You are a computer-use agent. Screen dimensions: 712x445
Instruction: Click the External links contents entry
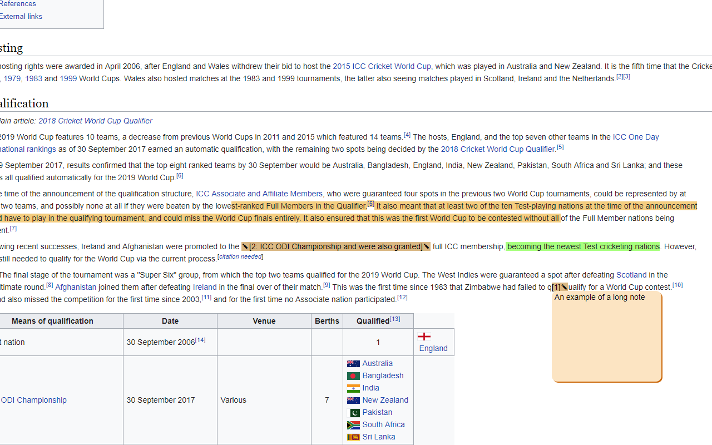(21, 16)
